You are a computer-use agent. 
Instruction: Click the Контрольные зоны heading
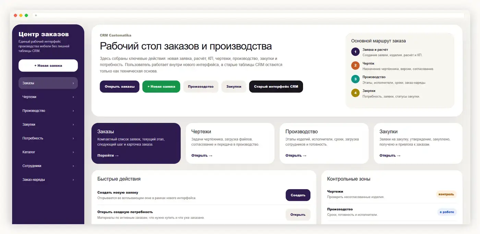tap(349, 179)
